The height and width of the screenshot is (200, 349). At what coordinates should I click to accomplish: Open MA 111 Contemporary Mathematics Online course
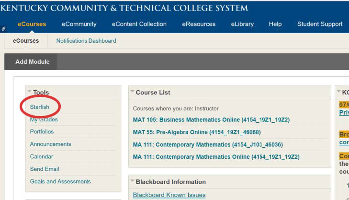216,157
